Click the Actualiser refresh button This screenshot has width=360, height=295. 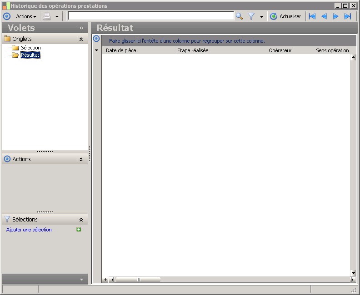pyautogui.click(x=285, y=16)
